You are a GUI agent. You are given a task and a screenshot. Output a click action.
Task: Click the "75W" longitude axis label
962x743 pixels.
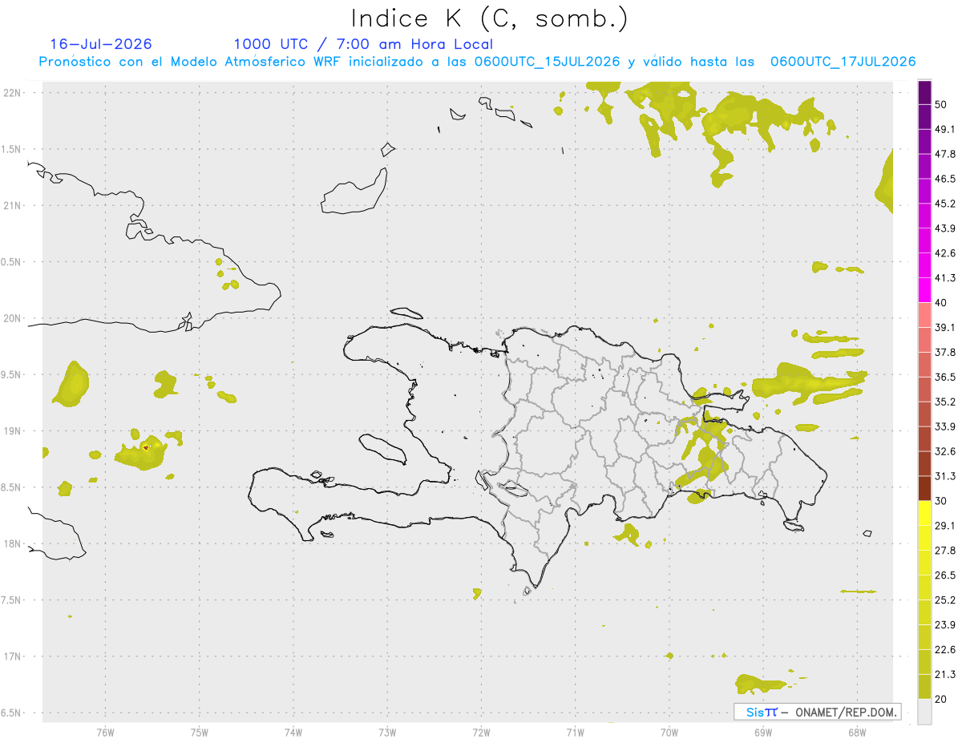pyautogui.click(x=199, y=732)
